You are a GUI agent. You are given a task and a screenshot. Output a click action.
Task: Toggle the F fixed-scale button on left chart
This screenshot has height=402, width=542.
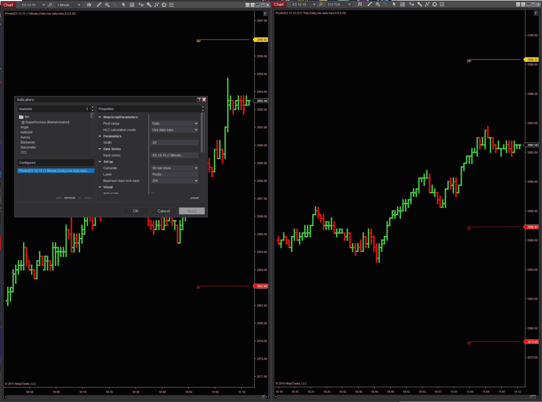[265, 14]
